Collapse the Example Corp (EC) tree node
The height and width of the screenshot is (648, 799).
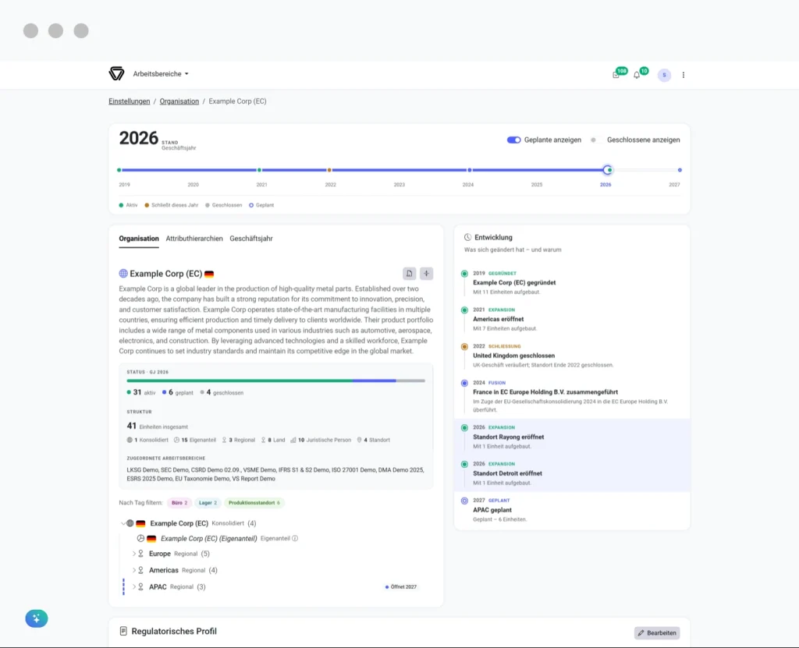123,523
